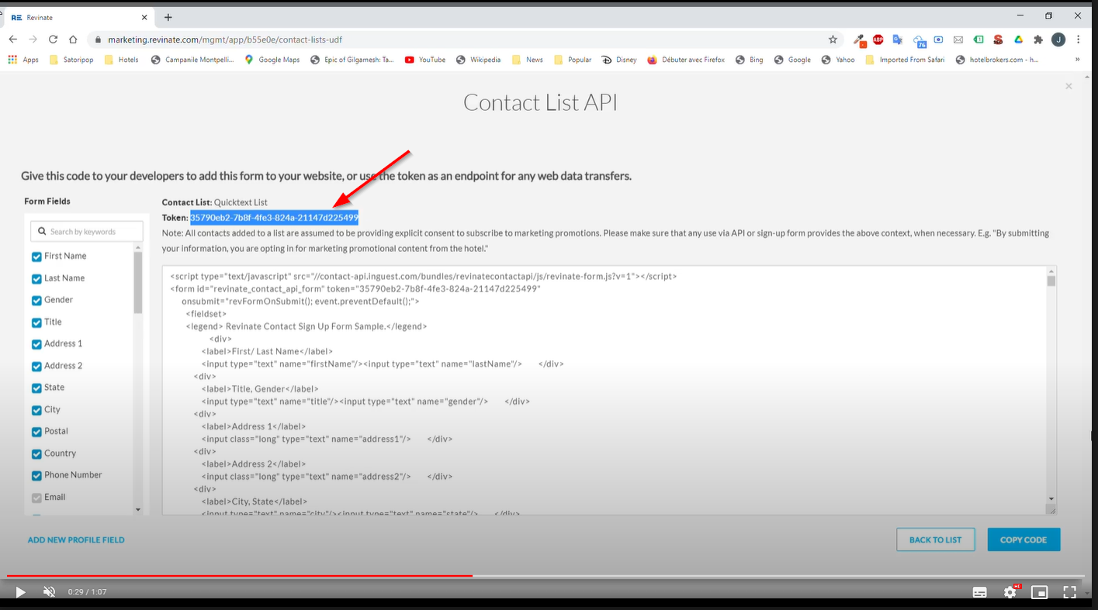Open the Extensions puzzle icon
This screenshot has height=610, width=1098.
point(1038,40)
